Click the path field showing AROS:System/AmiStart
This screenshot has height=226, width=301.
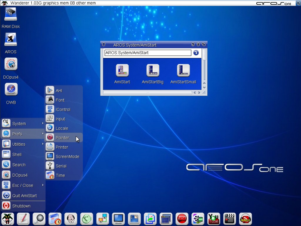click(148, 53)
